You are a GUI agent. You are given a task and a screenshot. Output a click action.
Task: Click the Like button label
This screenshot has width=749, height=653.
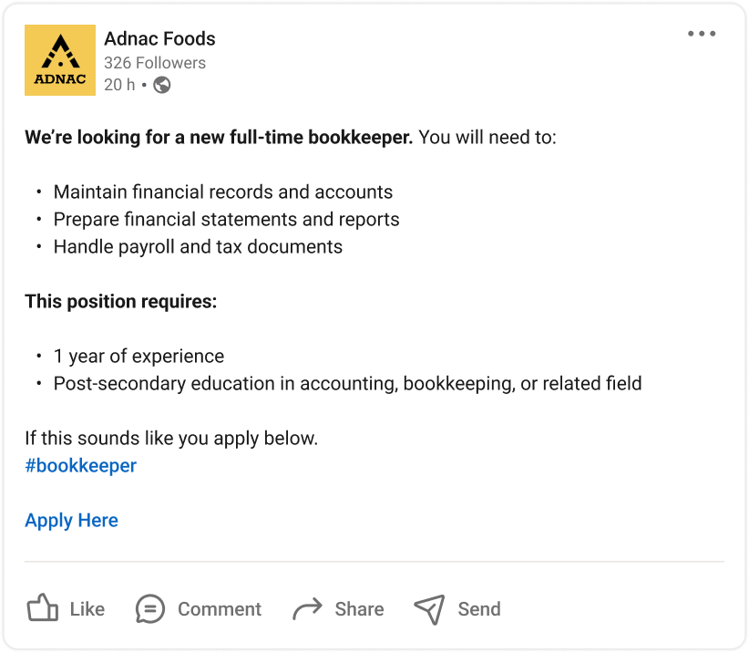coord(87,609)
